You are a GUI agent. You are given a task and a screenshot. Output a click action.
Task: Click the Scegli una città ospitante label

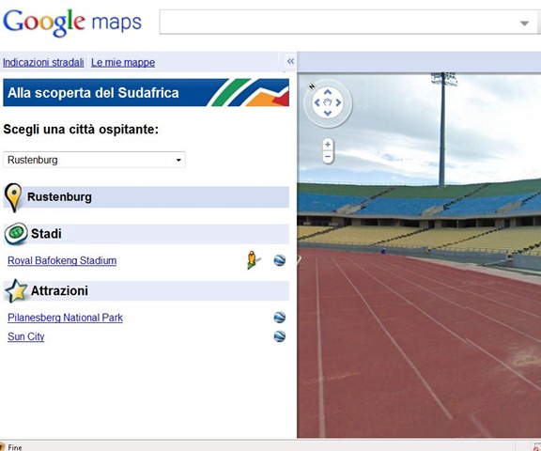(81, 130)
